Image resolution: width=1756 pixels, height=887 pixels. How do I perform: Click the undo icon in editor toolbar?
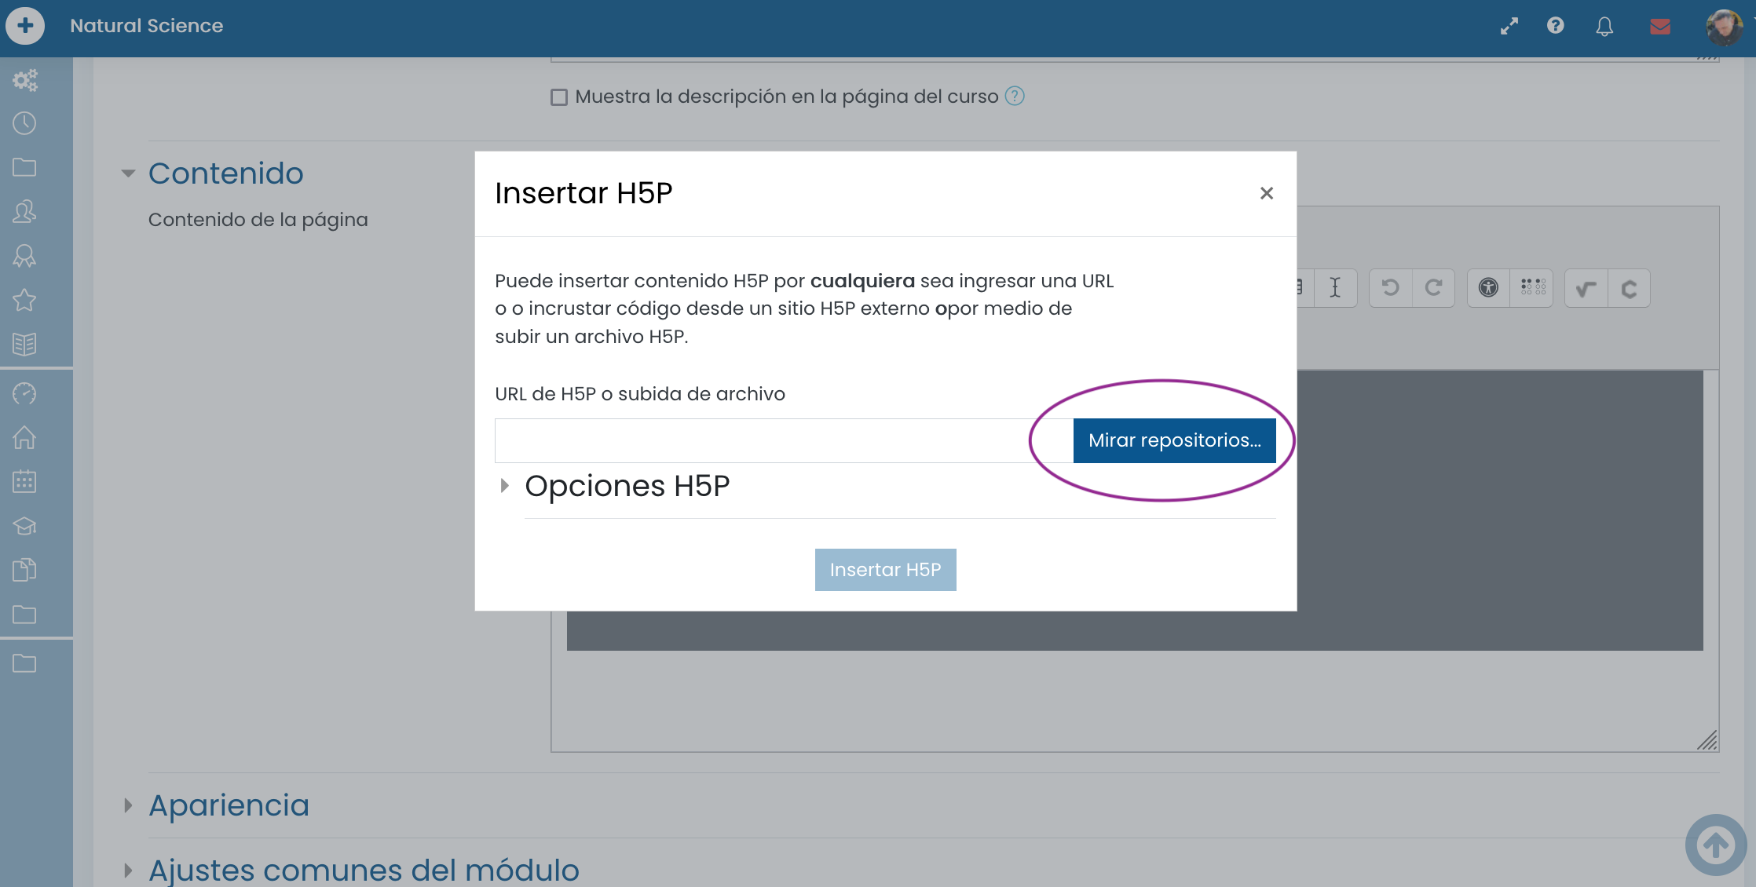coord(1391,288)
